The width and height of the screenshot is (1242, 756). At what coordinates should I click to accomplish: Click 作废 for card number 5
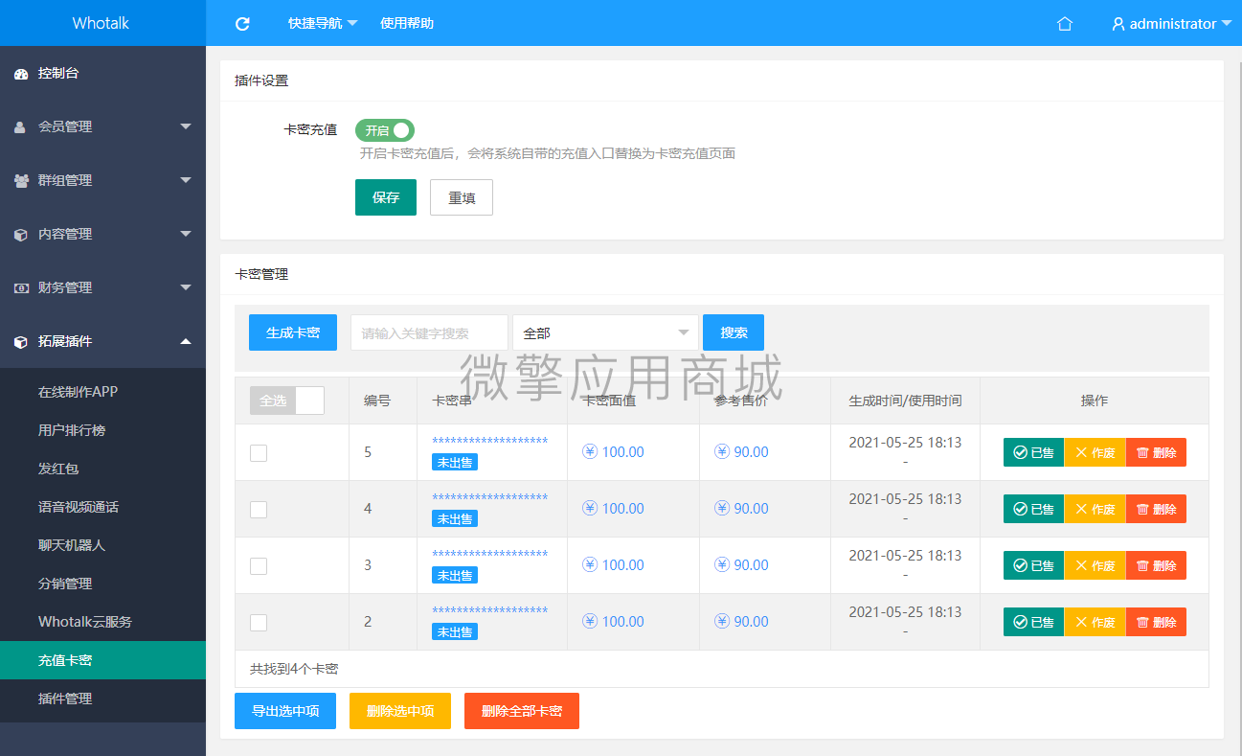tap(1095, 452)
